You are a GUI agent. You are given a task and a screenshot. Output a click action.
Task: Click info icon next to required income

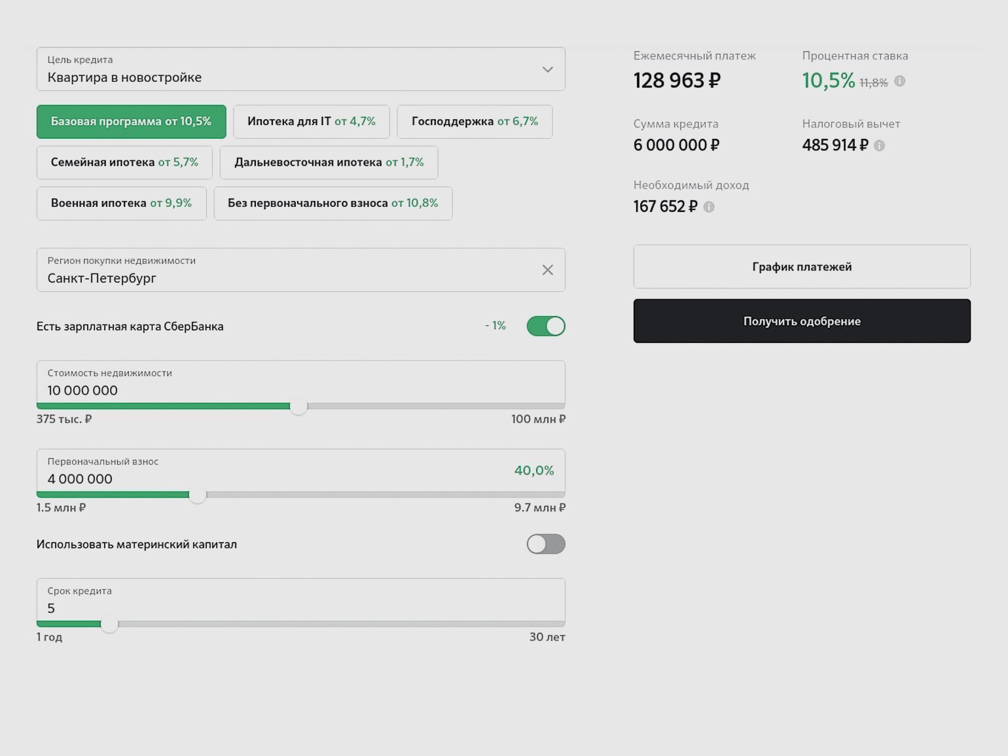pyautogui.click(x=709, y=207)
